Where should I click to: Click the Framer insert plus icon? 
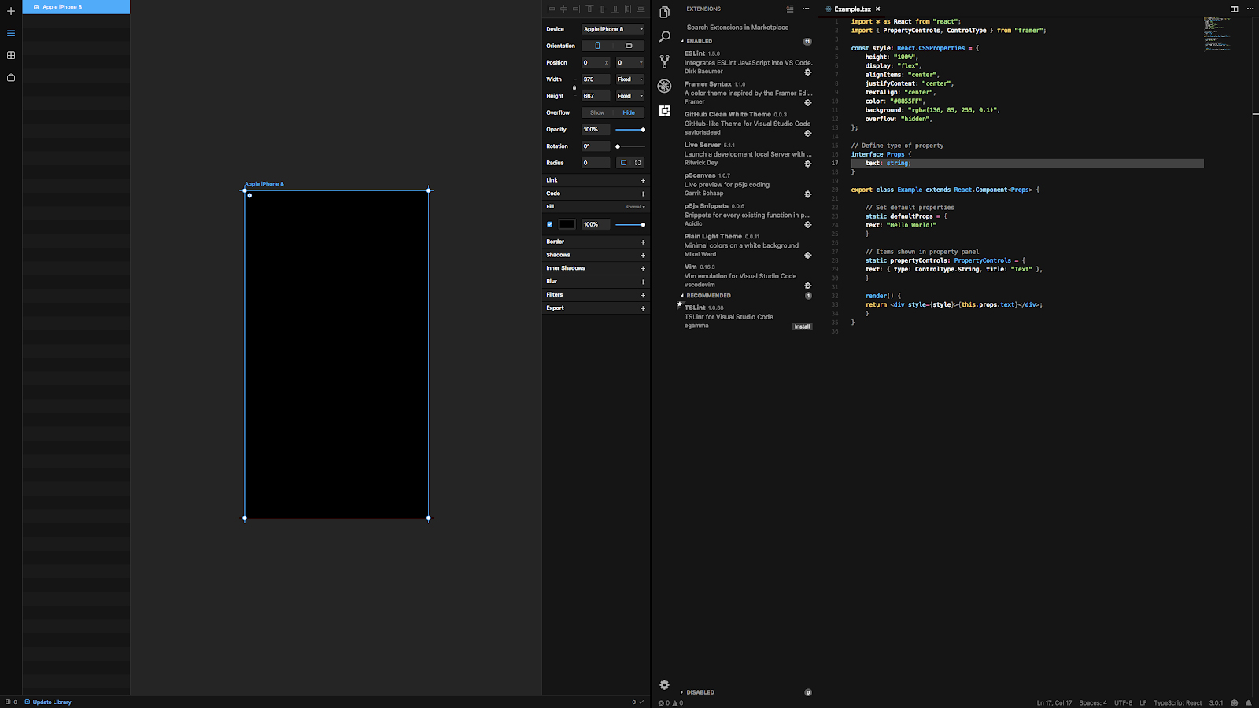point(11,11)
